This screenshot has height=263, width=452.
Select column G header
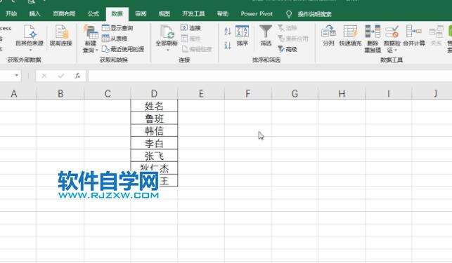(295, 93)
